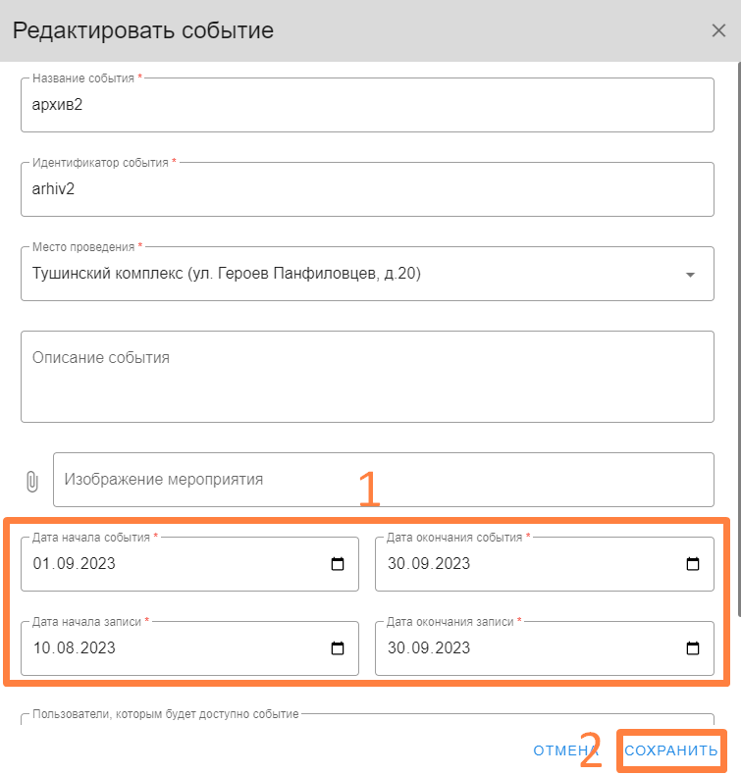741x775 pixels.
Task: Open calendar for Дата окончания записи
Action: [693, 648]
